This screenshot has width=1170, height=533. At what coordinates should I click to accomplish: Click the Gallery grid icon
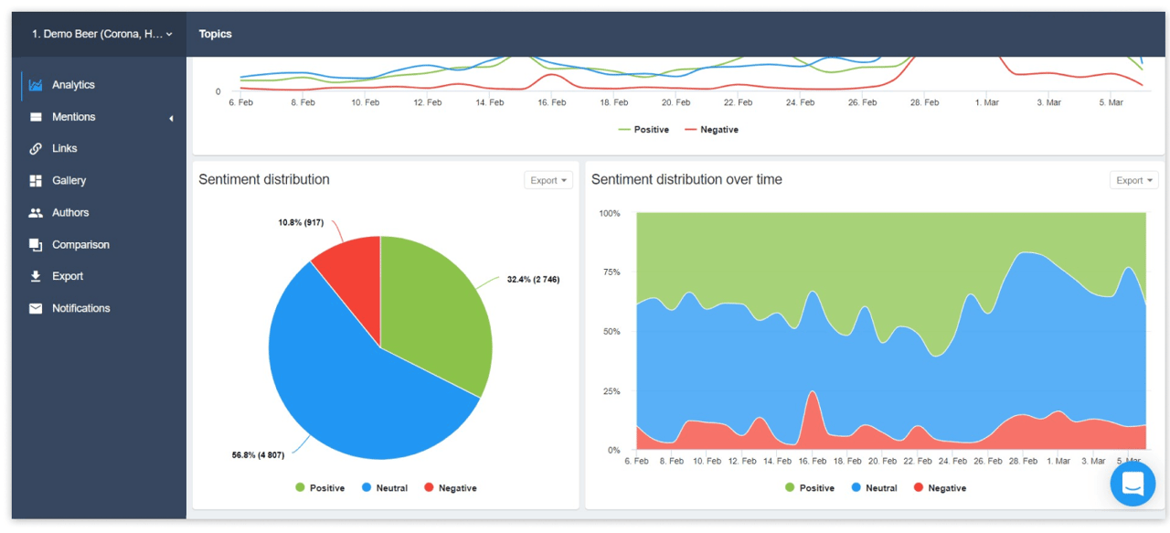point(36,181)
